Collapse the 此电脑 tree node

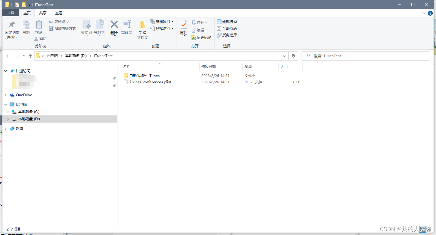click(x=6, y=105)
